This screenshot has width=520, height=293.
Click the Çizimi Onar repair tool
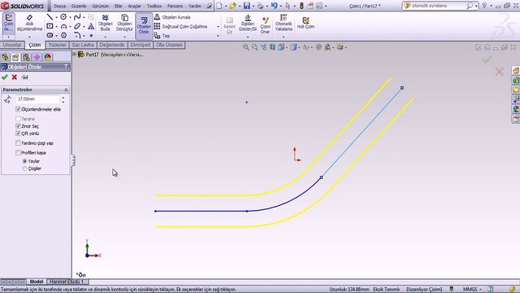point(265,25)
